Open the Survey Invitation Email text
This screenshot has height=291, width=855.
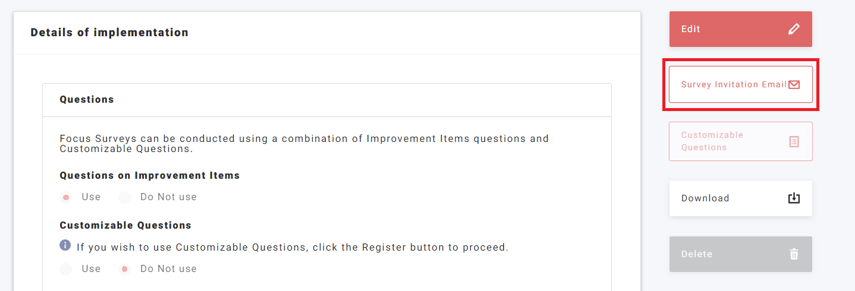point(734,84)
